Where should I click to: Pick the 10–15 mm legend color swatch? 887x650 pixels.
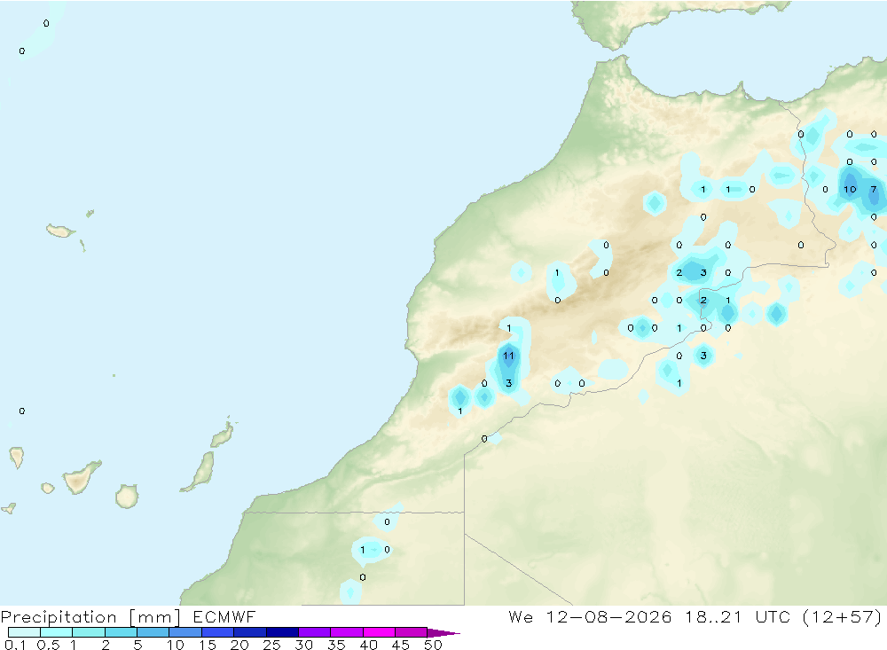click(185, 632)
